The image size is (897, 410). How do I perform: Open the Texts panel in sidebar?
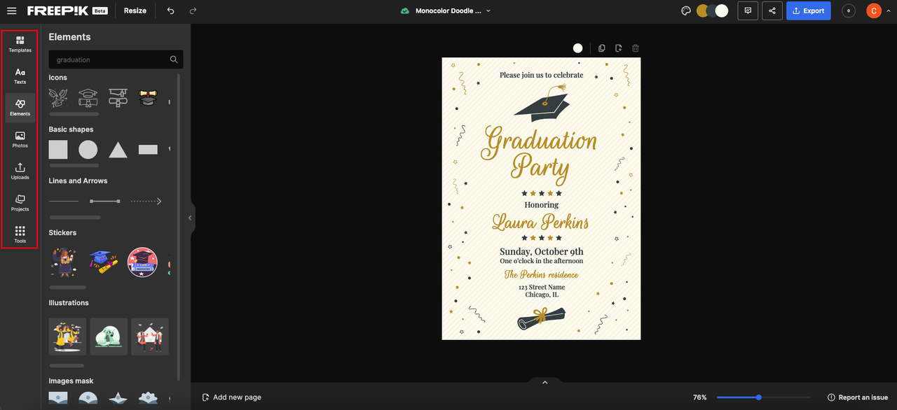click(x=20, y=76)
